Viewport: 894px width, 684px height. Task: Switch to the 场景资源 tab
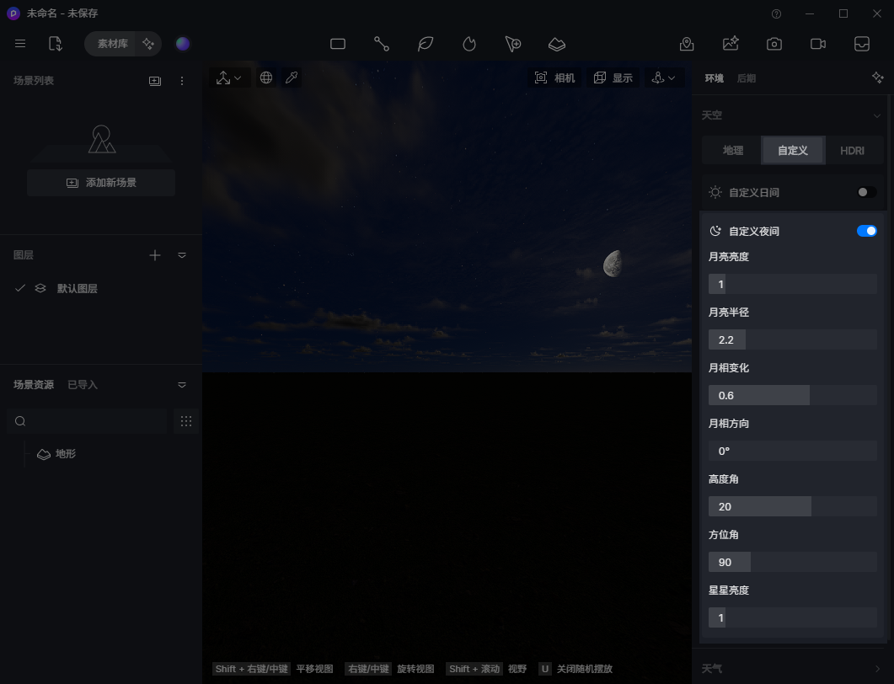(34, 385)
